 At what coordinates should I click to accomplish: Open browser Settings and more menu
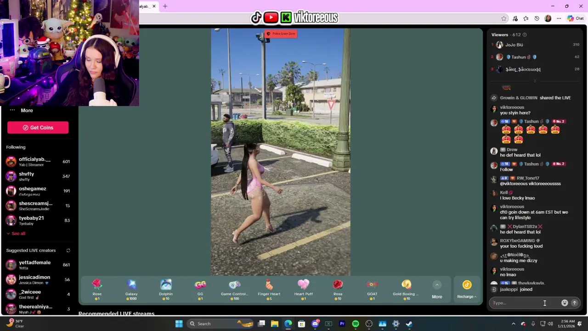(x=559, y=18)
